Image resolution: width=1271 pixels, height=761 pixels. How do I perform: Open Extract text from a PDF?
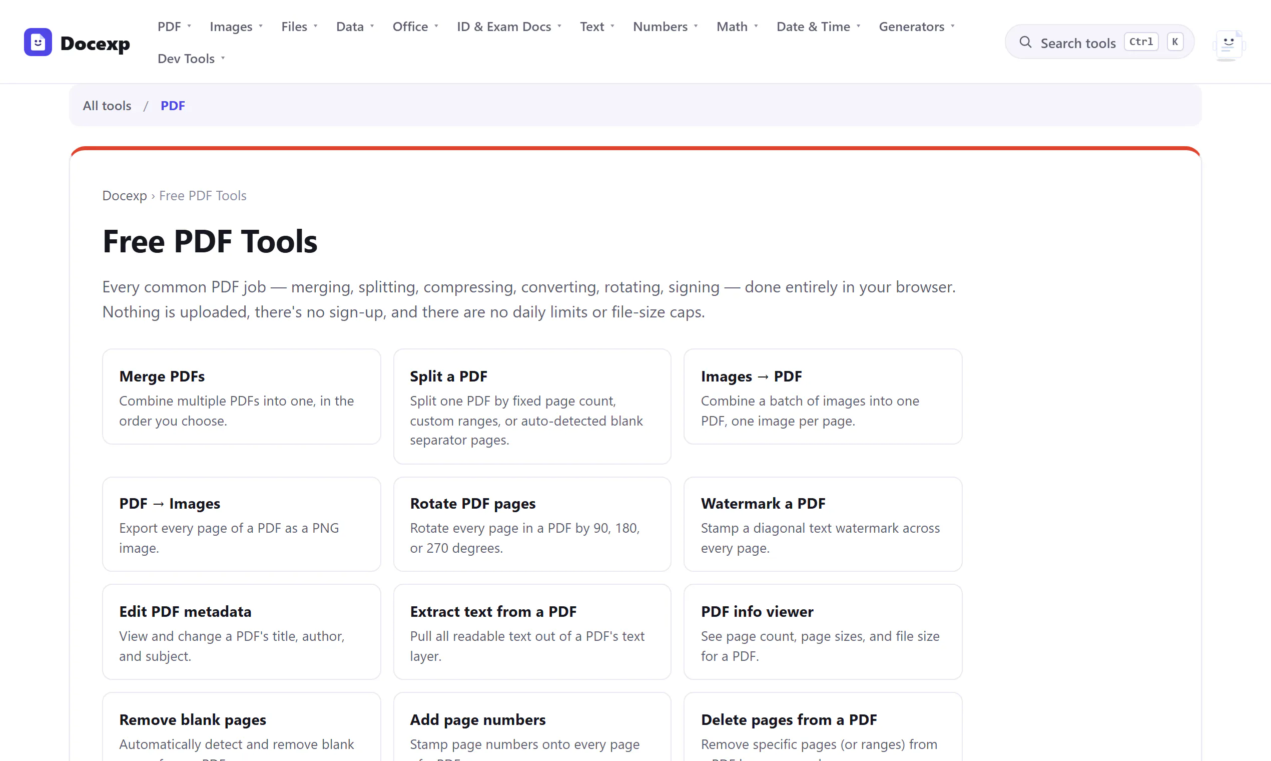532,632
